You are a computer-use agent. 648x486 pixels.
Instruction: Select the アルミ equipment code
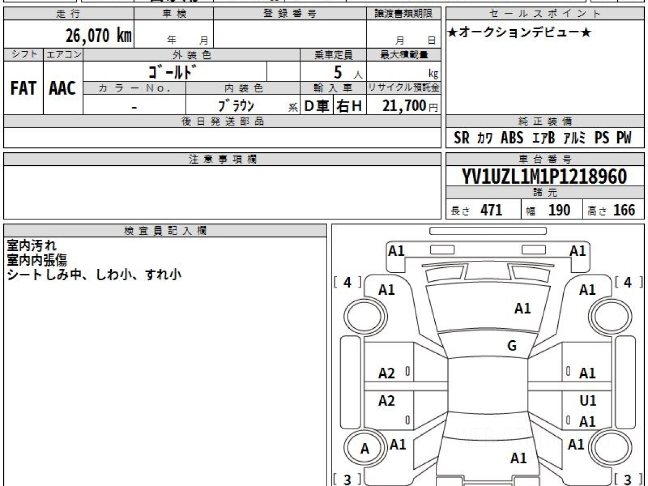(x=575, y=138)
